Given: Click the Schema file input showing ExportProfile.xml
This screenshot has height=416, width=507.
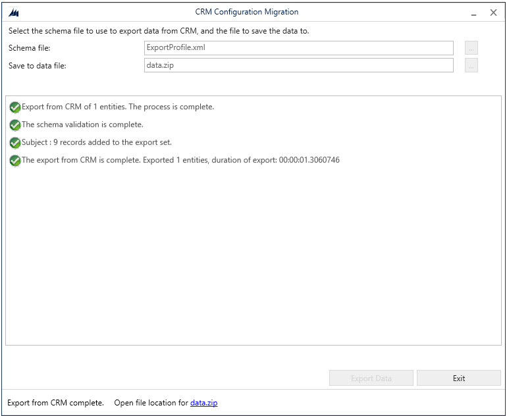Looking at the screenshot, I should pos(299,48).
